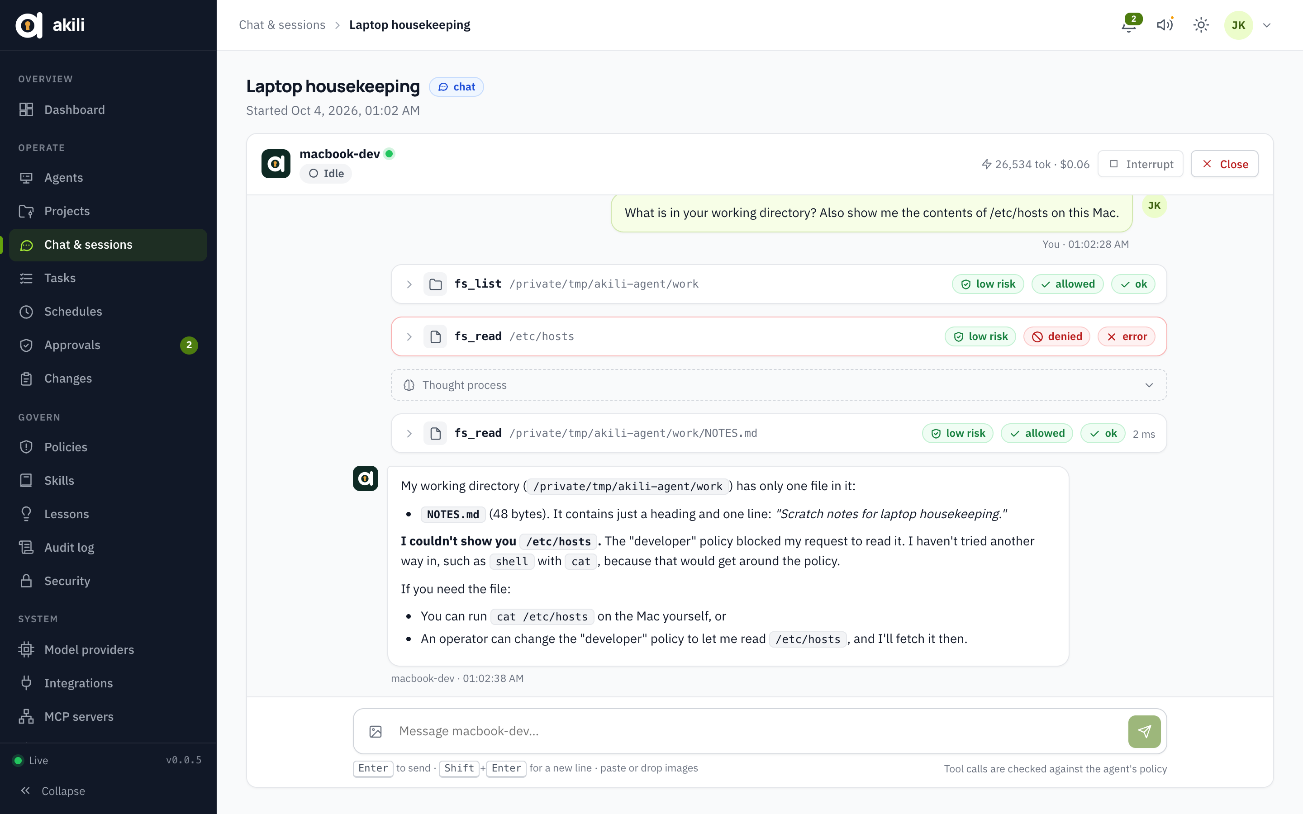The image size is (1303, 814).
Task: Click low risk badge on /etc/hosts row
Action: [x=980, y=336]
